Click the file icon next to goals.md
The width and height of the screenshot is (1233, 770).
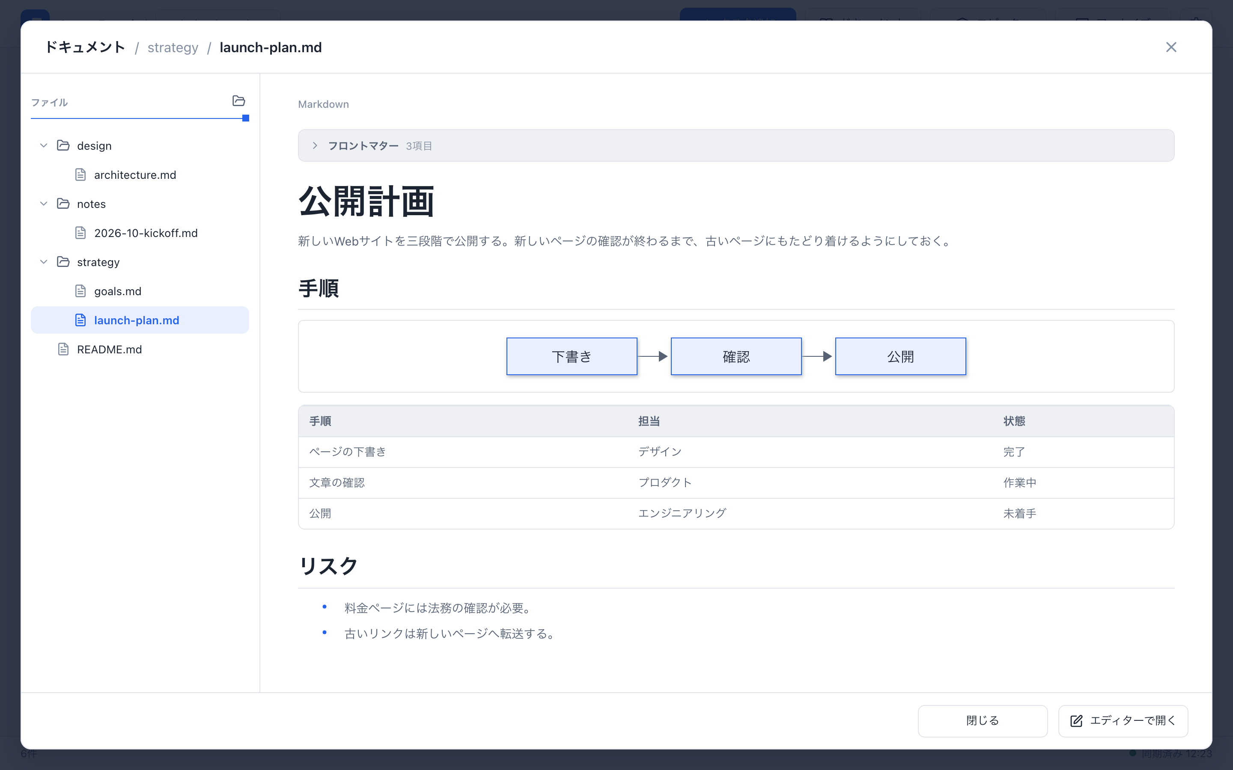[x=80, y=291]
